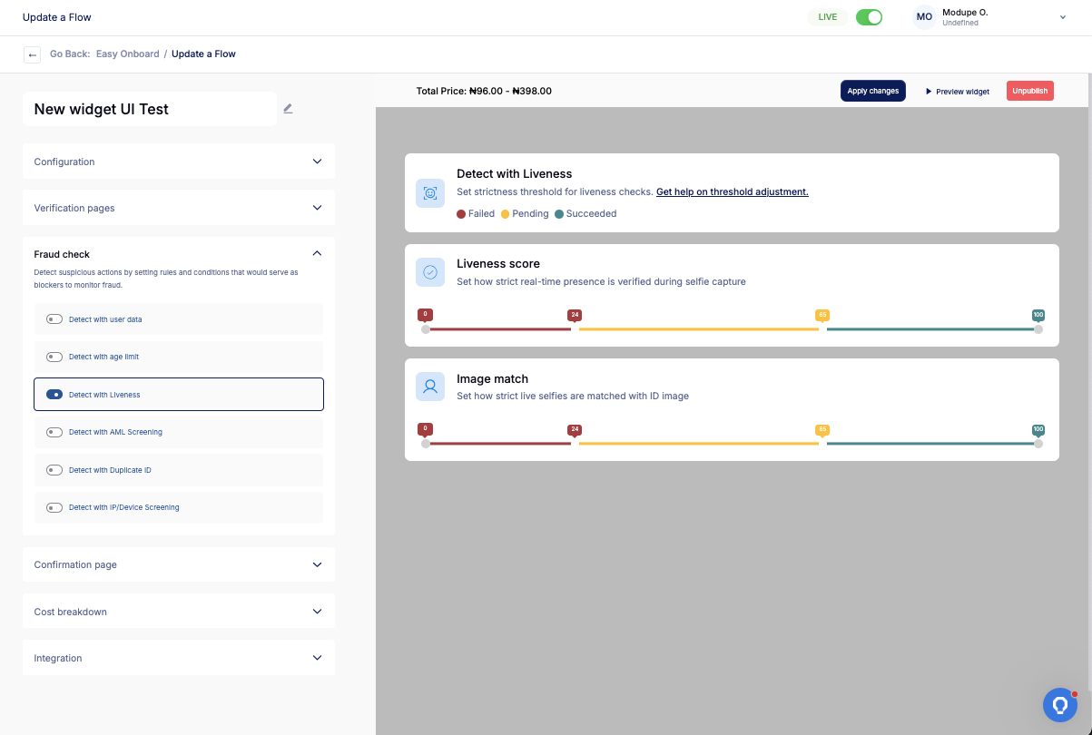Enable Detect with AML Screening
This screenshot has height=735, width=1092.
pyautogui.click(x=54, y=432)
